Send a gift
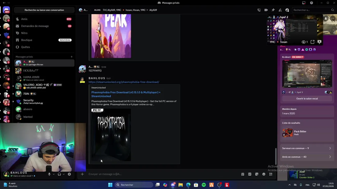337x189 pixels. click(243, 174)
